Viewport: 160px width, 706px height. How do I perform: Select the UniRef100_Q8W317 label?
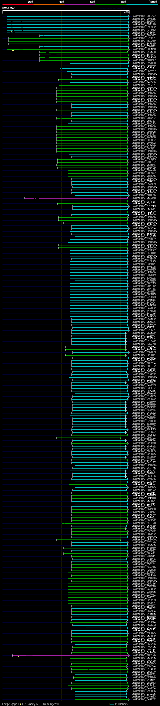(x=143, y=35)
